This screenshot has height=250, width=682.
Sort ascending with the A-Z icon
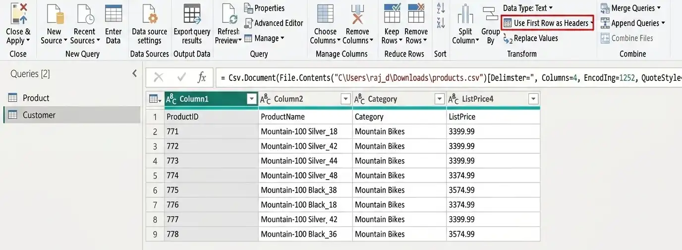[x=440, y=8]
